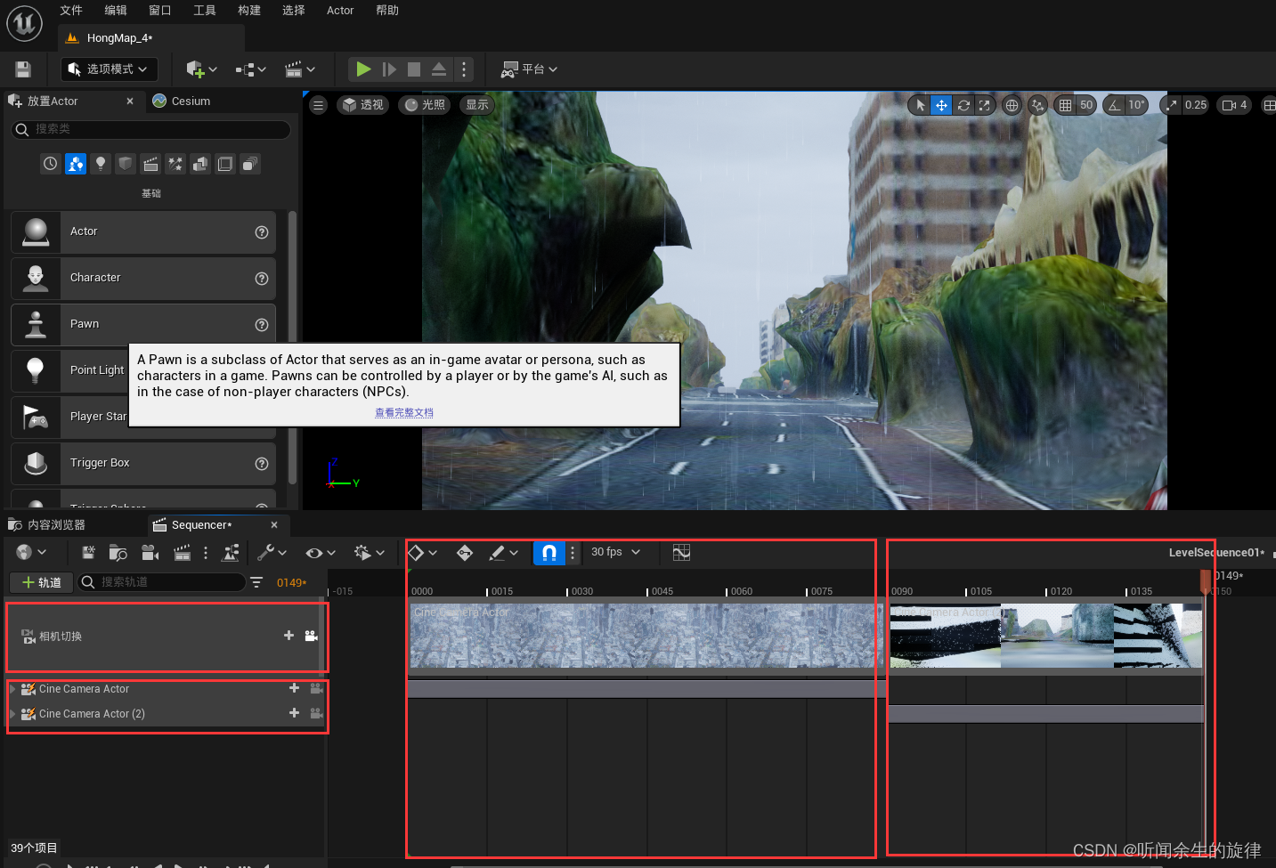This screenshot has height=868, width=1276.
Task: Toggle Sequencer snapping magnet button
Action: coord(549,553)
